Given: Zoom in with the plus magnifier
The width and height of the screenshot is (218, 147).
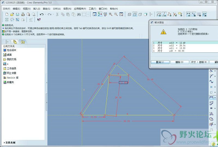Looking at the screenshot, I should (111, 14).
